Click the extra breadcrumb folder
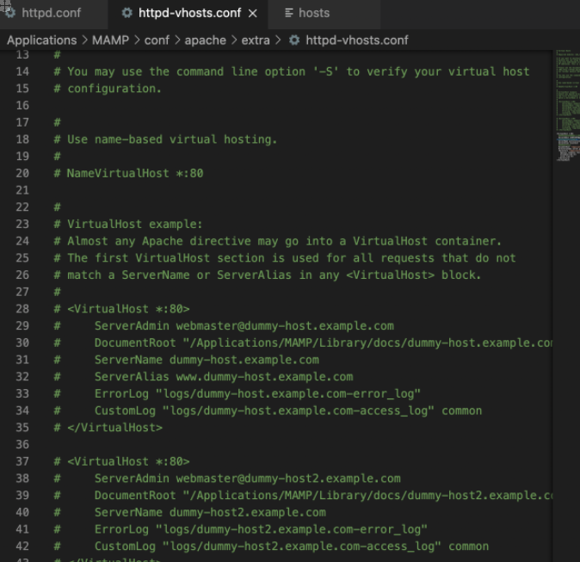The height and width of the screenshot is (562, 580). pyautogui.click(x=256, y=40)
